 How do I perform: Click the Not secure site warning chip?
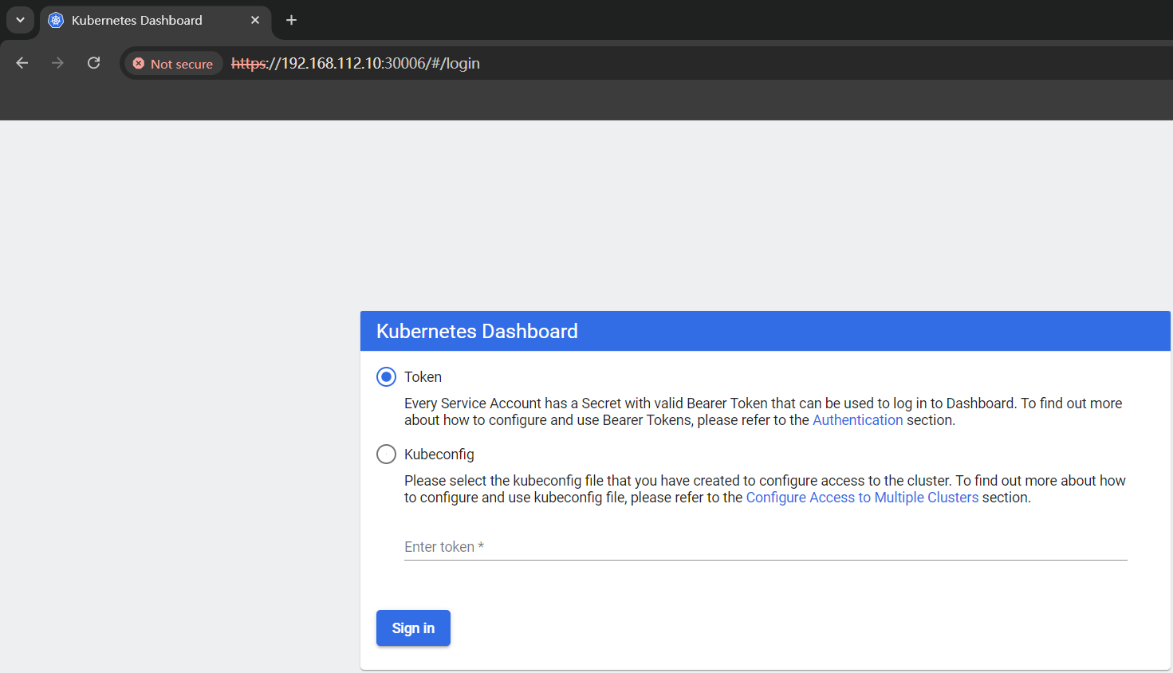pos(173,64)
